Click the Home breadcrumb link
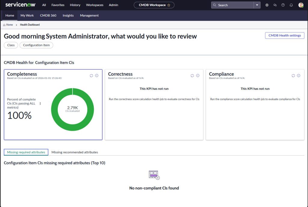308x207 pixels. 9,25
